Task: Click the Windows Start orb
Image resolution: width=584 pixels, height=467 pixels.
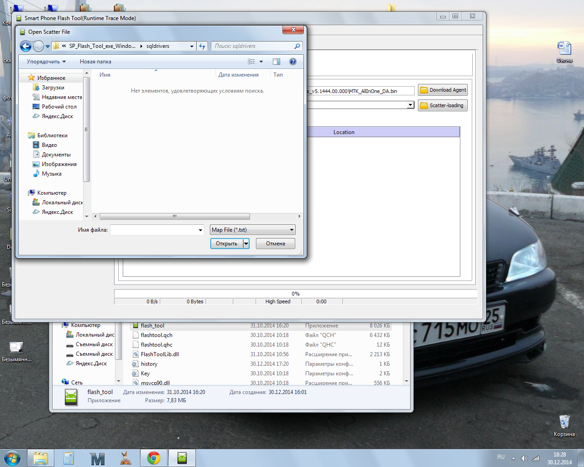Action: (x=12, y=458)
